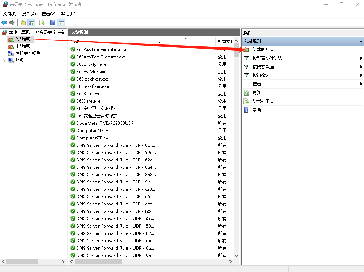Screen dimensions: 364x272
Task: Click the Up one level folder icon
Action: pos(23,23)
